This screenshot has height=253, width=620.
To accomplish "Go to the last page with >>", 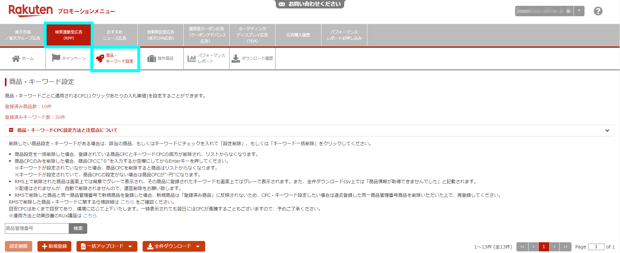I will click(566, 247).
